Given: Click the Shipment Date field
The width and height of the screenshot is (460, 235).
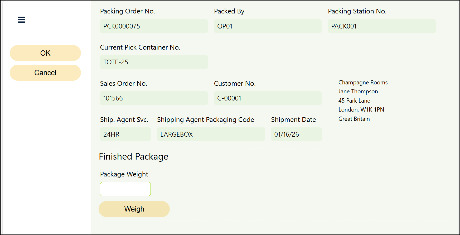Looking at the screenshot, I should point(296,134).
